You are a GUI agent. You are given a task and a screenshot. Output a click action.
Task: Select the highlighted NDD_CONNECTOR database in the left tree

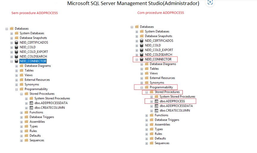pyautogui.click(x=33, y=61)
